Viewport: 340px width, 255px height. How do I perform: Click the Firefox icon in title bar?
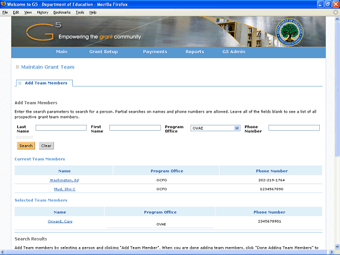click(x=4, y=4)
